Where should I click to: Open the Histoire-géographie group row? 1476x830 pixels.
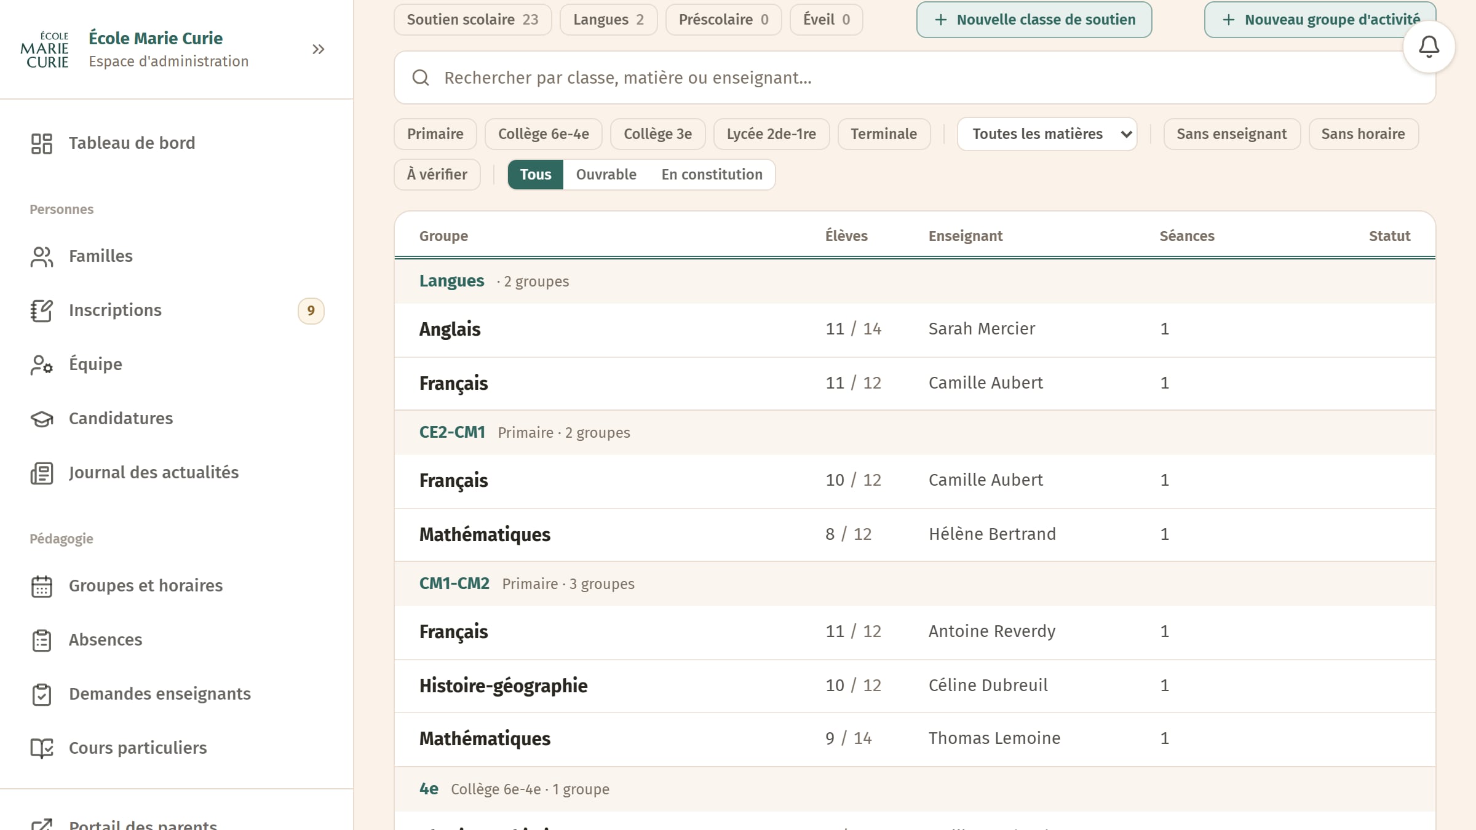click(915, 686)
